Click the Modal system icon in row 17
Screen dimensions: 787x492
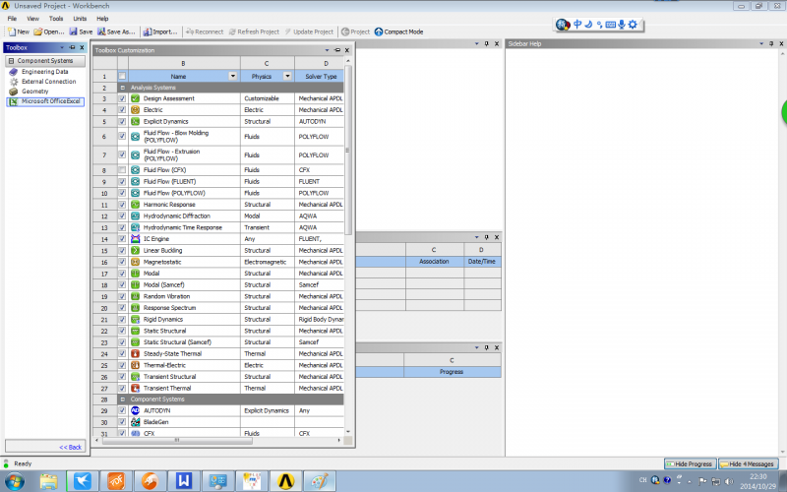click(x=135, y=274)
